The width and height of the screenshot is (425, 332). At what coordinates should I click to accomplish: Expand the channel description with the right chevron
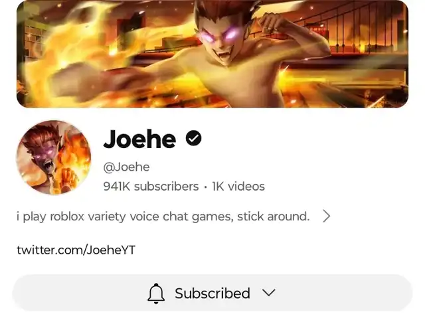point(327,216)
